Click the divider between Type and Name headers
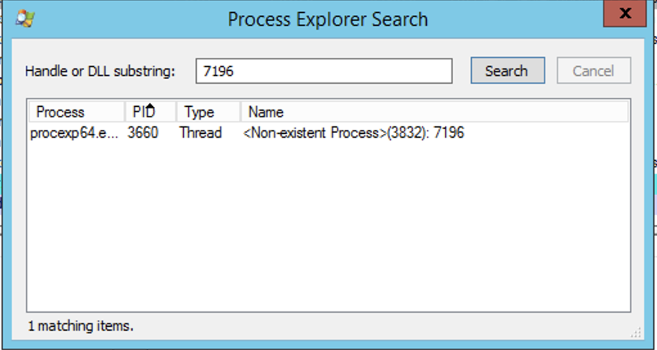Screen dimensions: 657x350 pos(240,112)
